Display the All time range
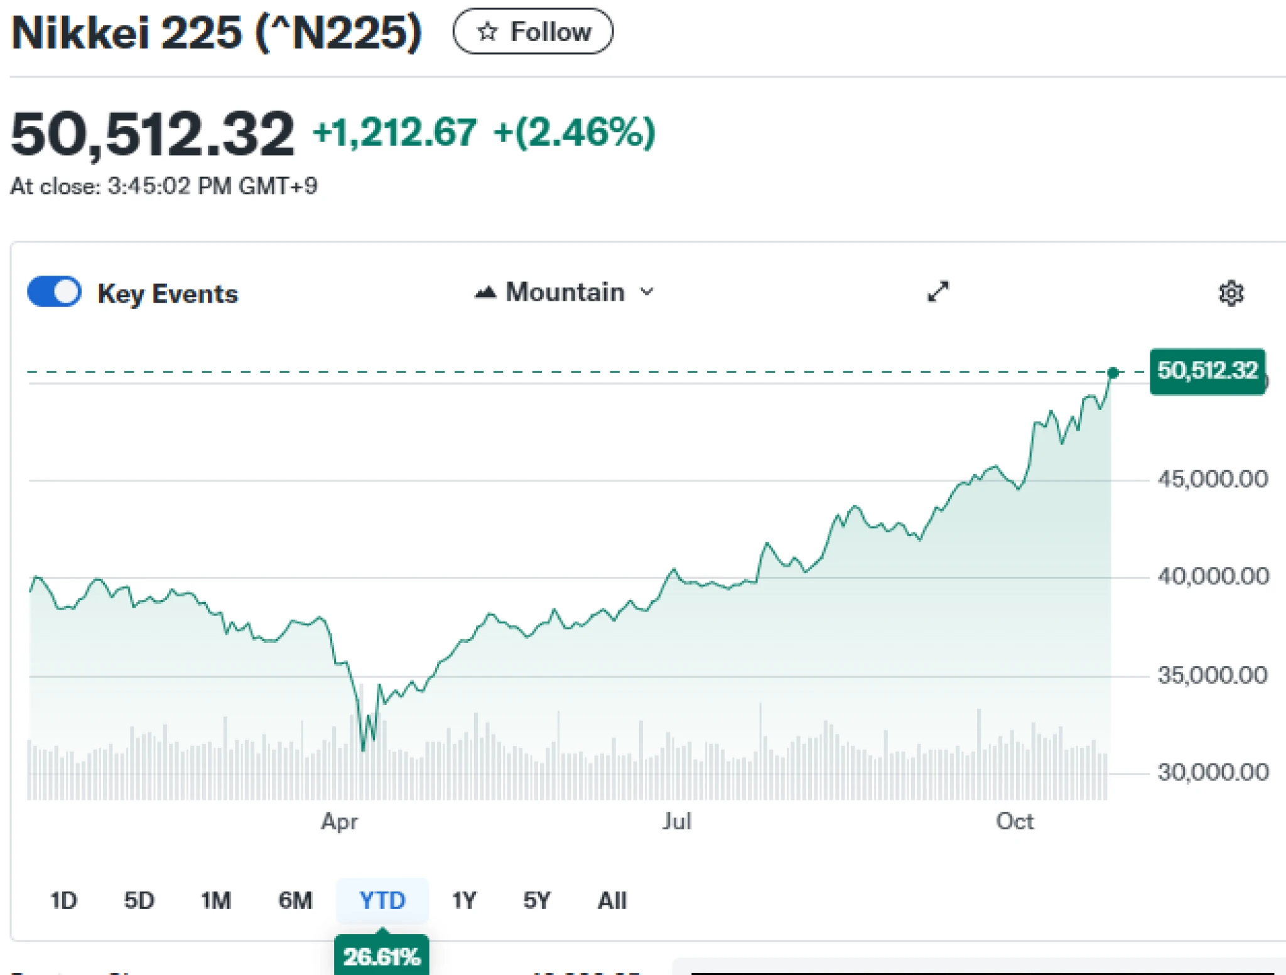The width and height of the screenshot is (1286, 975). tap(612, 901)
